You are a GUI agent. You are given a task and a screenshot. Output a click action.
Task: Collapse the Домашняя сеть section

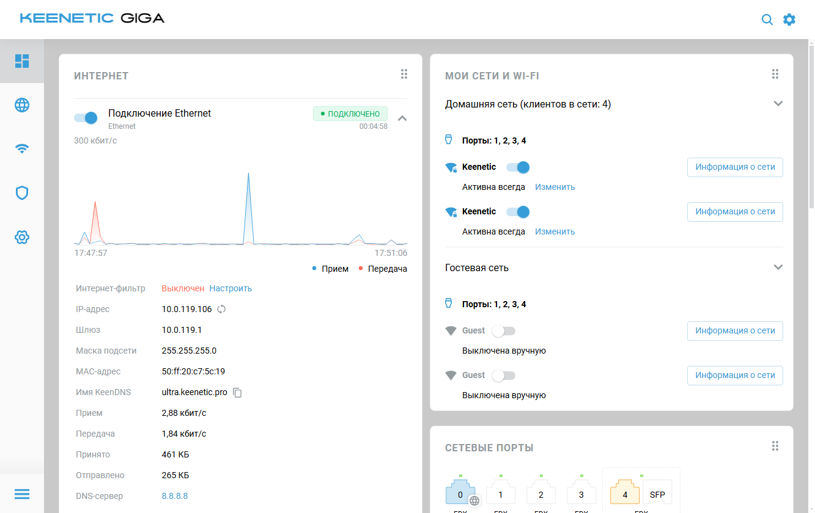(778, 104)
